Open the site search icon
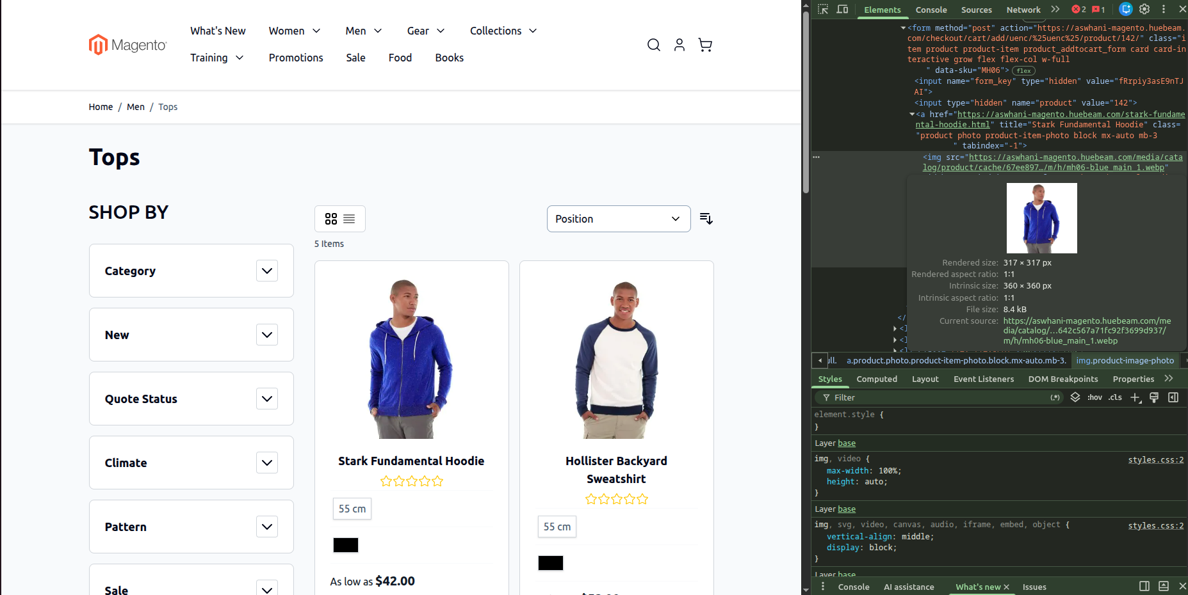This screenshot has height=595, width=1188. click(x=654, y=45)
